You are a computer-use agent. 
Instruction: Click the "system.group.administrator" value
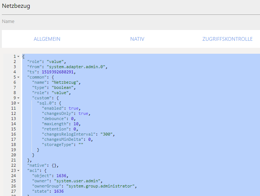point(100,186)
